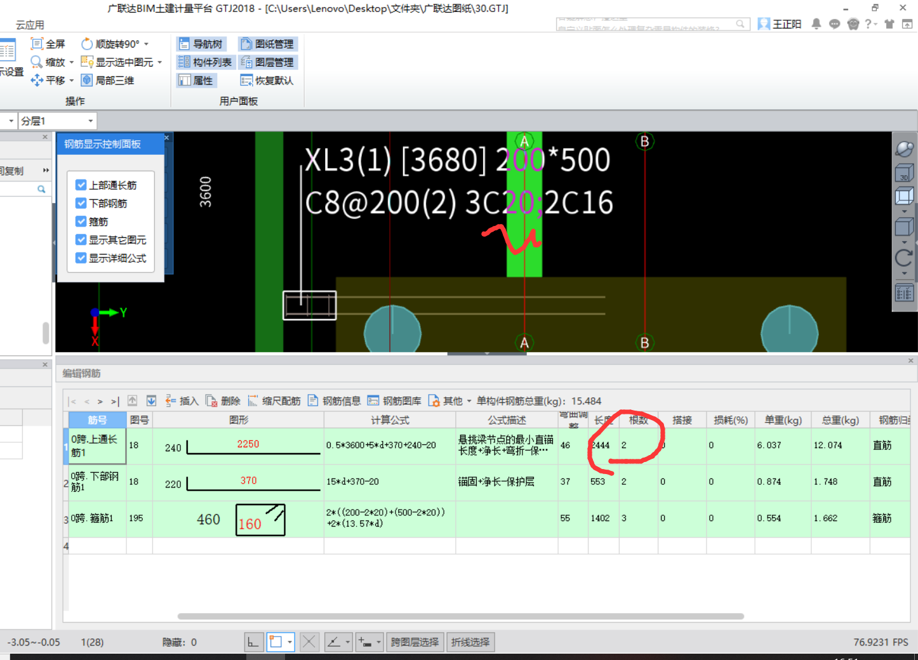
Task: Toggle 下部钢筋 checkbox
Action: [81, 203]
